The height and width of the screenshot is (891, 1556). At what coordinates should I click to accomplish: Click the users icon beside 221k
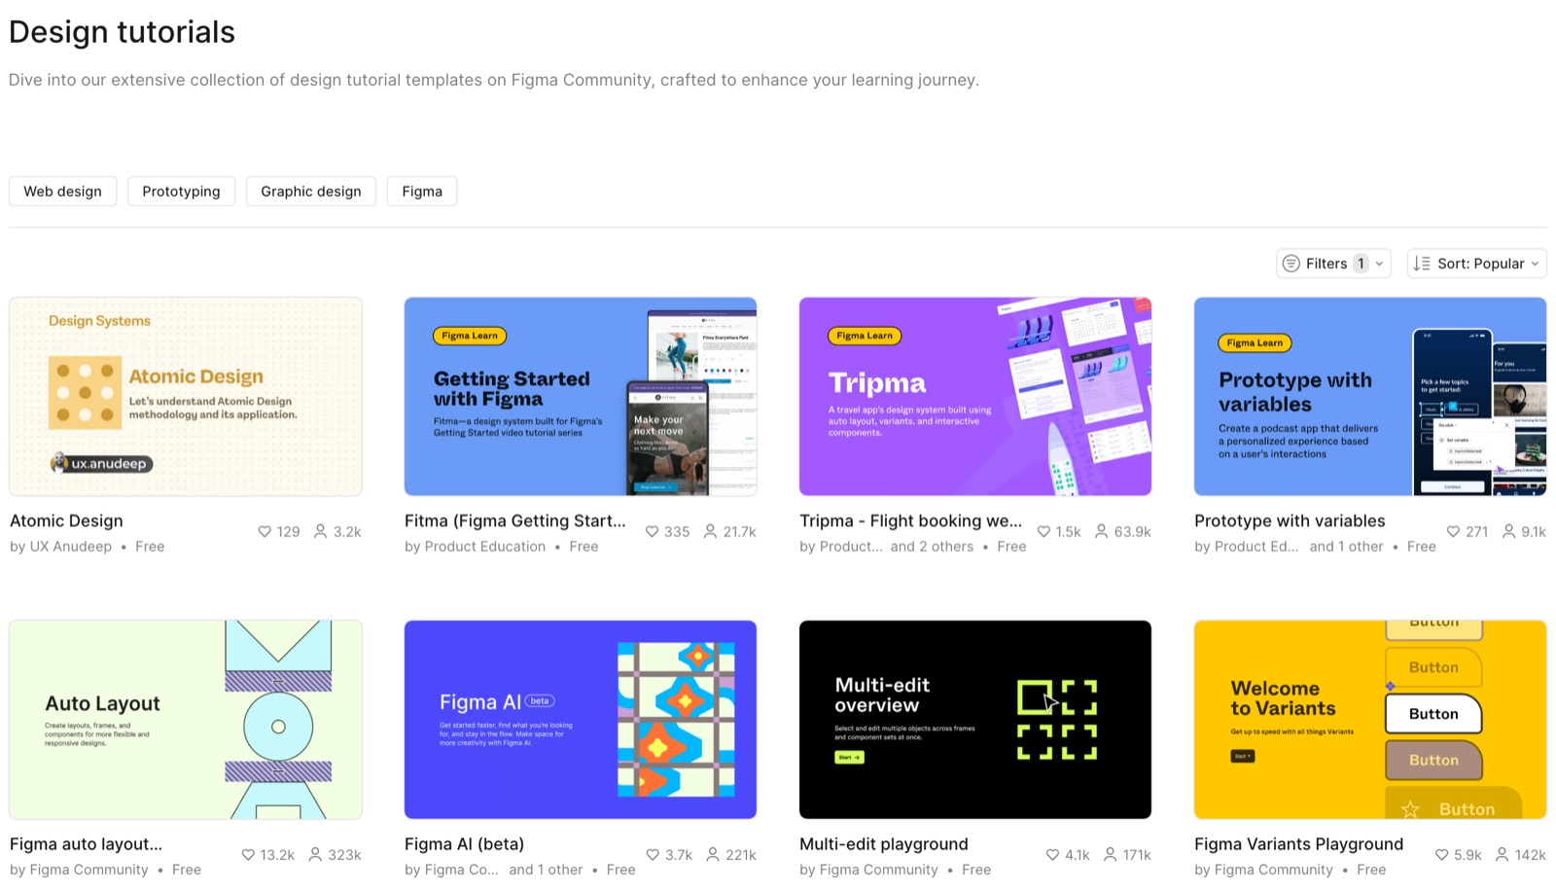(x=713, y=854)
